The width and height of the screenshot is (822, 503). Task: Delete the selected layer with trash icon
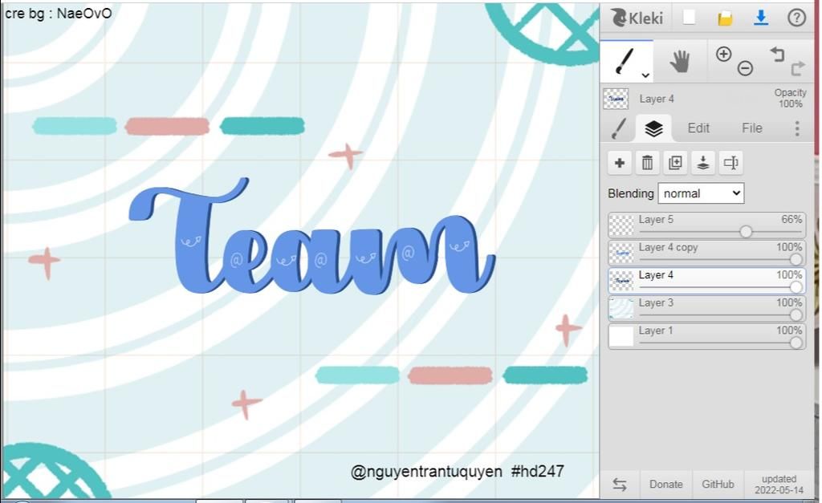[648, 163]
